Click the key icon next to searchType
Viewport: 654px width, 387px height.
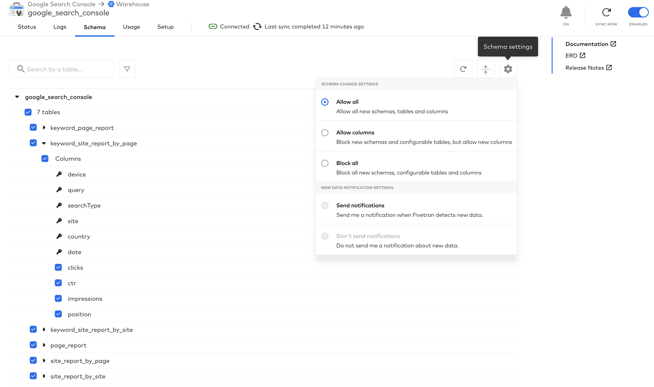59,205
